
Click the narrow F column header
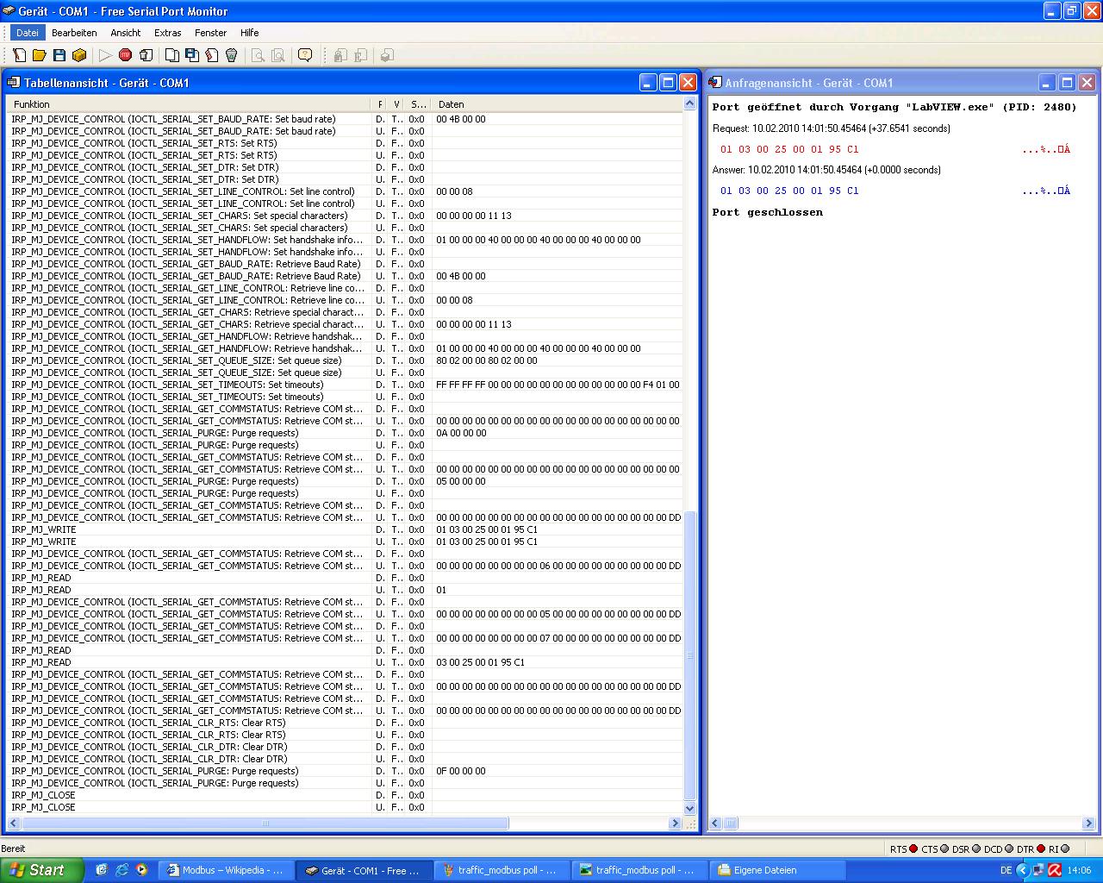pos(381,104)
